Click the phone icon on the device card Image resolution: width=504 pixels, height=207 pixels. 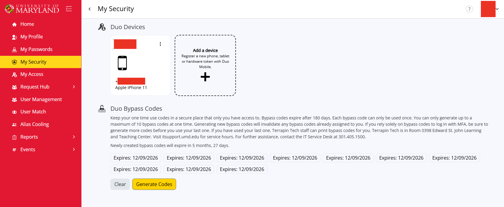[122, 63]
